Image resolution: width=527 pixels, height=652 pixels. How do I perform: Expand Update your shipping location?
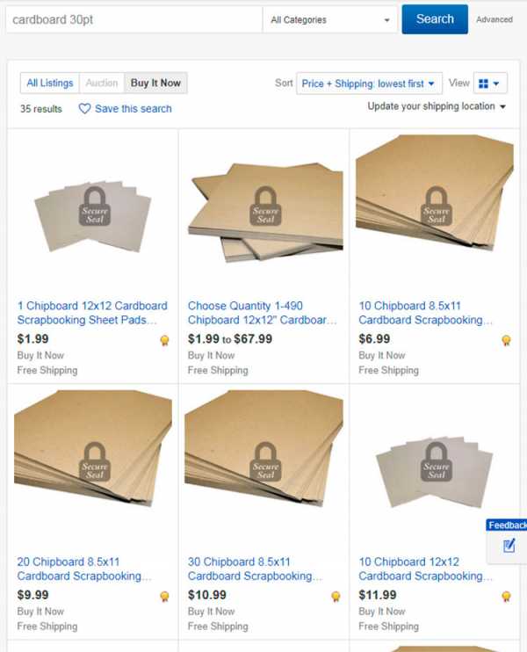coord(437,106)
